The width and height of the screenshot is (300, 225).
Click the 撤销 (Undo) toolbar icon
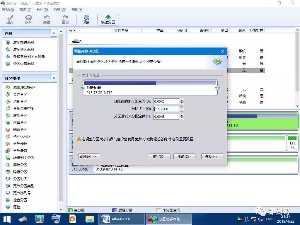47,19
